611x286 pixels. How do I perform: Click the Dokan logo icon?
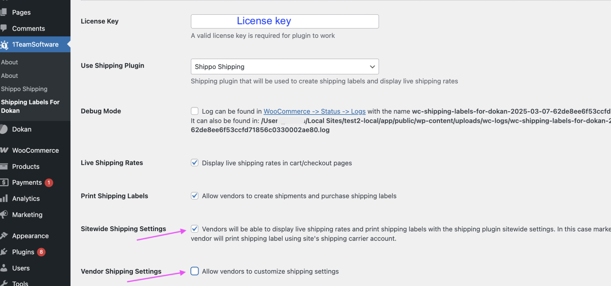pyautogui.click(x=4, y=129)
